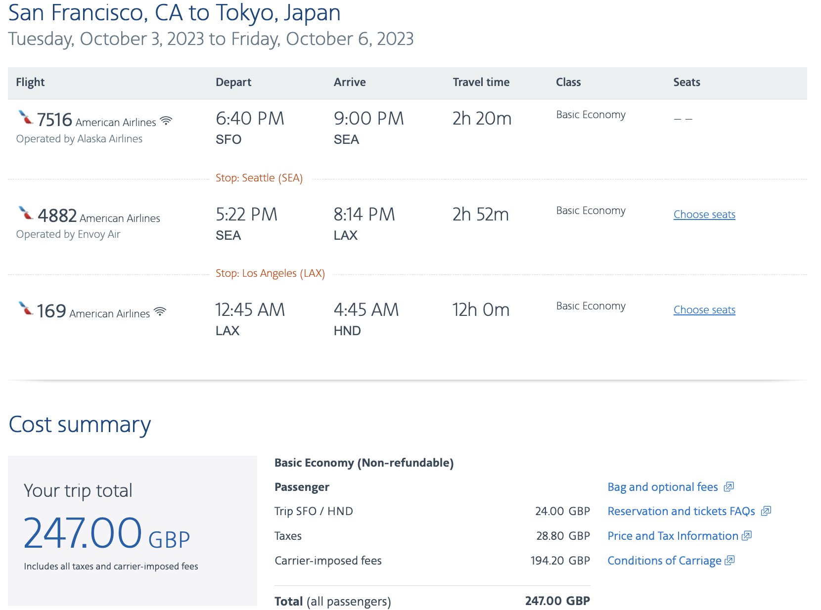Screen dimensions: 821x610
Task: Click 'San Francisco, CA to Tokyo, Japan' title
Action: coord(175,13)
